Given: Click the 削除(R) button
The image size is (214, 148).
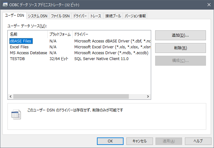Looking at the screenshot, I should [180, 48].
